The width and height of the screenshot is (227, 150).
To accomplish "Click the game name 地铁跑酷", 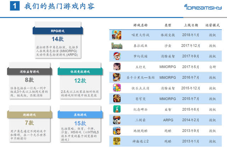I will pyautogui.click(x=140, y=131).
